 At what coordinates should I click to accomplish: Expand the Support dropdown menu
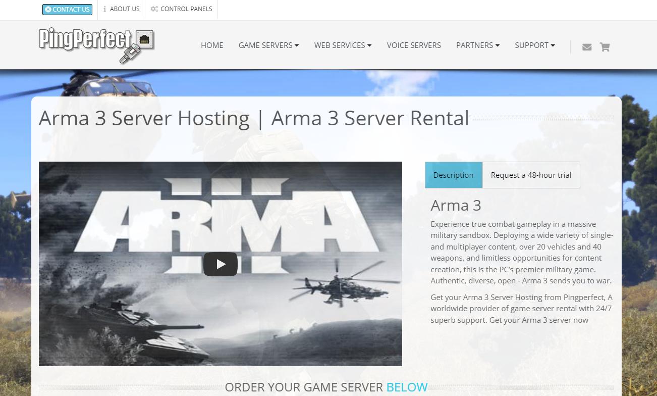535,45
